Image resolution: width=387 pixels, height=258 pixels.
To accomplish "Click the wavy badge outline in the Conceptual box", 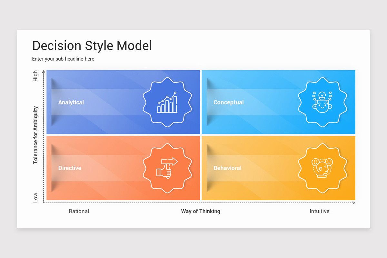I will point(323,87).
